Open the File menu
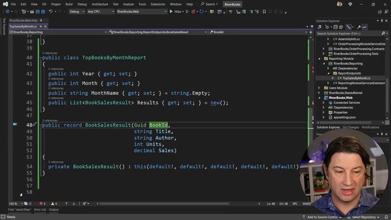 13,4
